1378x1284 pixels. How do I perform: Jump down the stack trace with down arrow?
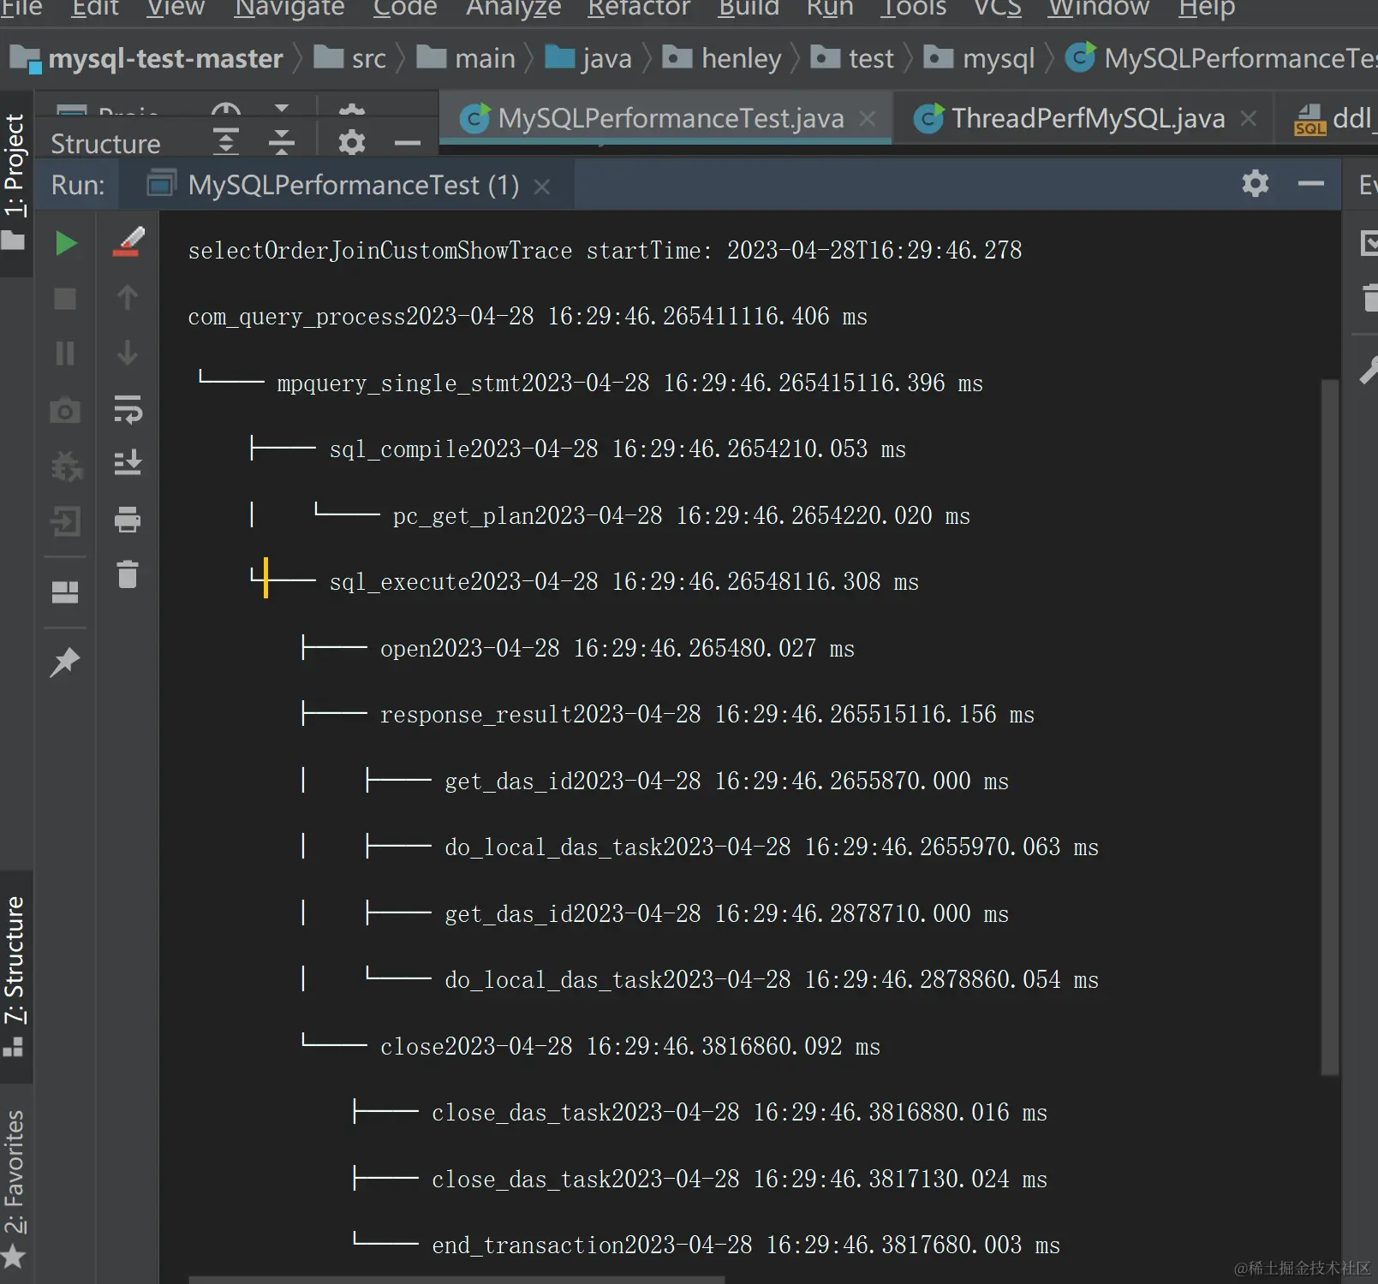(128, 353)
